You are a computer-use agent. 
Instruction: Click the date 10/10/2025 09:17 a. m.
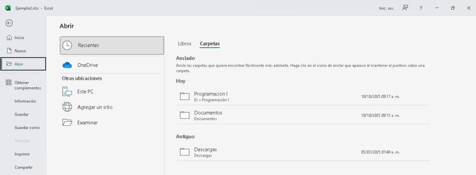click(380, 97)
